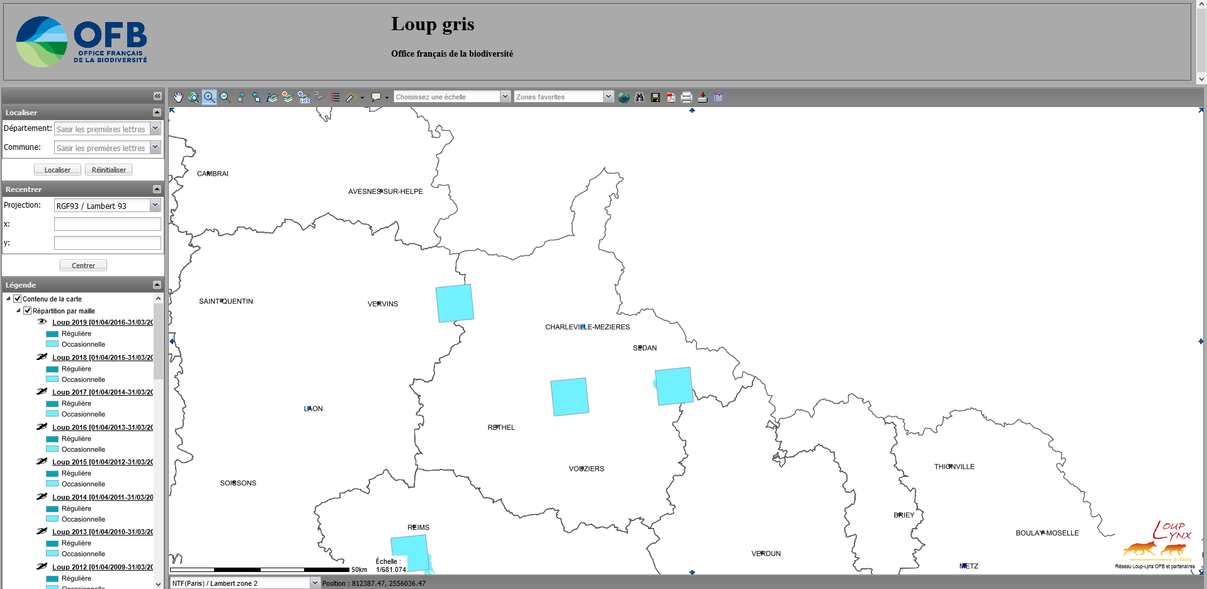Uncheck the Contenu de la carte checkbox
1207x589 pixels.
(18, 299)
